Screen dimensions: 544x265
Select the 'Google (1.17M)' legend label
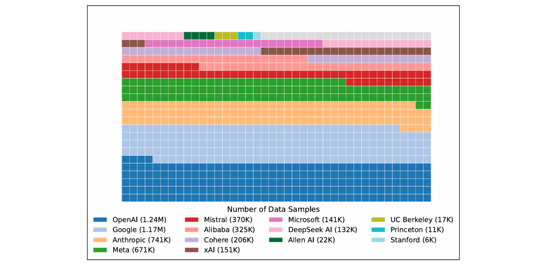(139, 229)
